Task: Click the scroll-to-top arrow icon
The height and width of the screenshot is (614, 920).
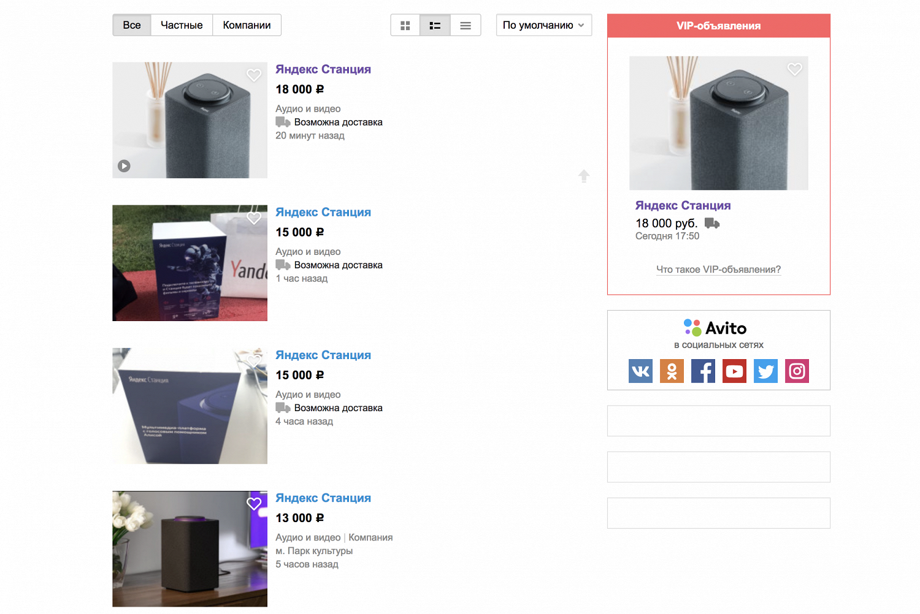Action: [x=584, y=176]
